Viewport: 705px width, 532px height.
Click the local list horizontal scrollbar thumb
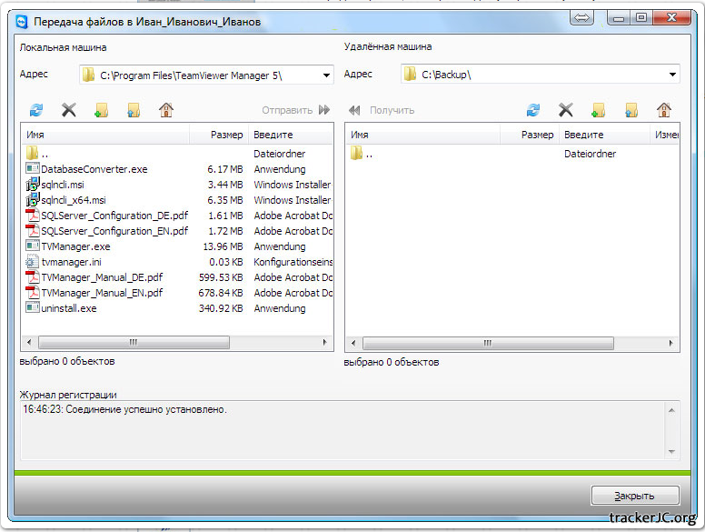point(133,343)
